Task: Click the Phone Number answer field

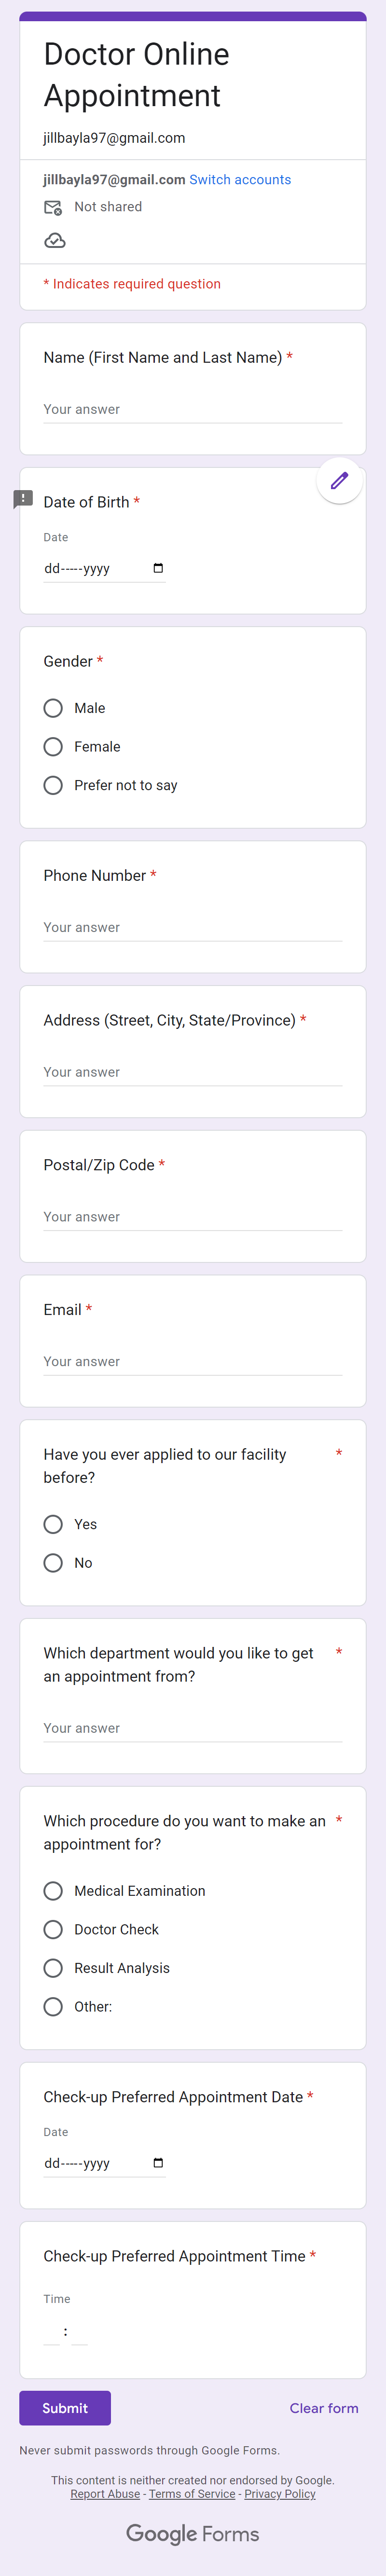Action: click(193, 928)
